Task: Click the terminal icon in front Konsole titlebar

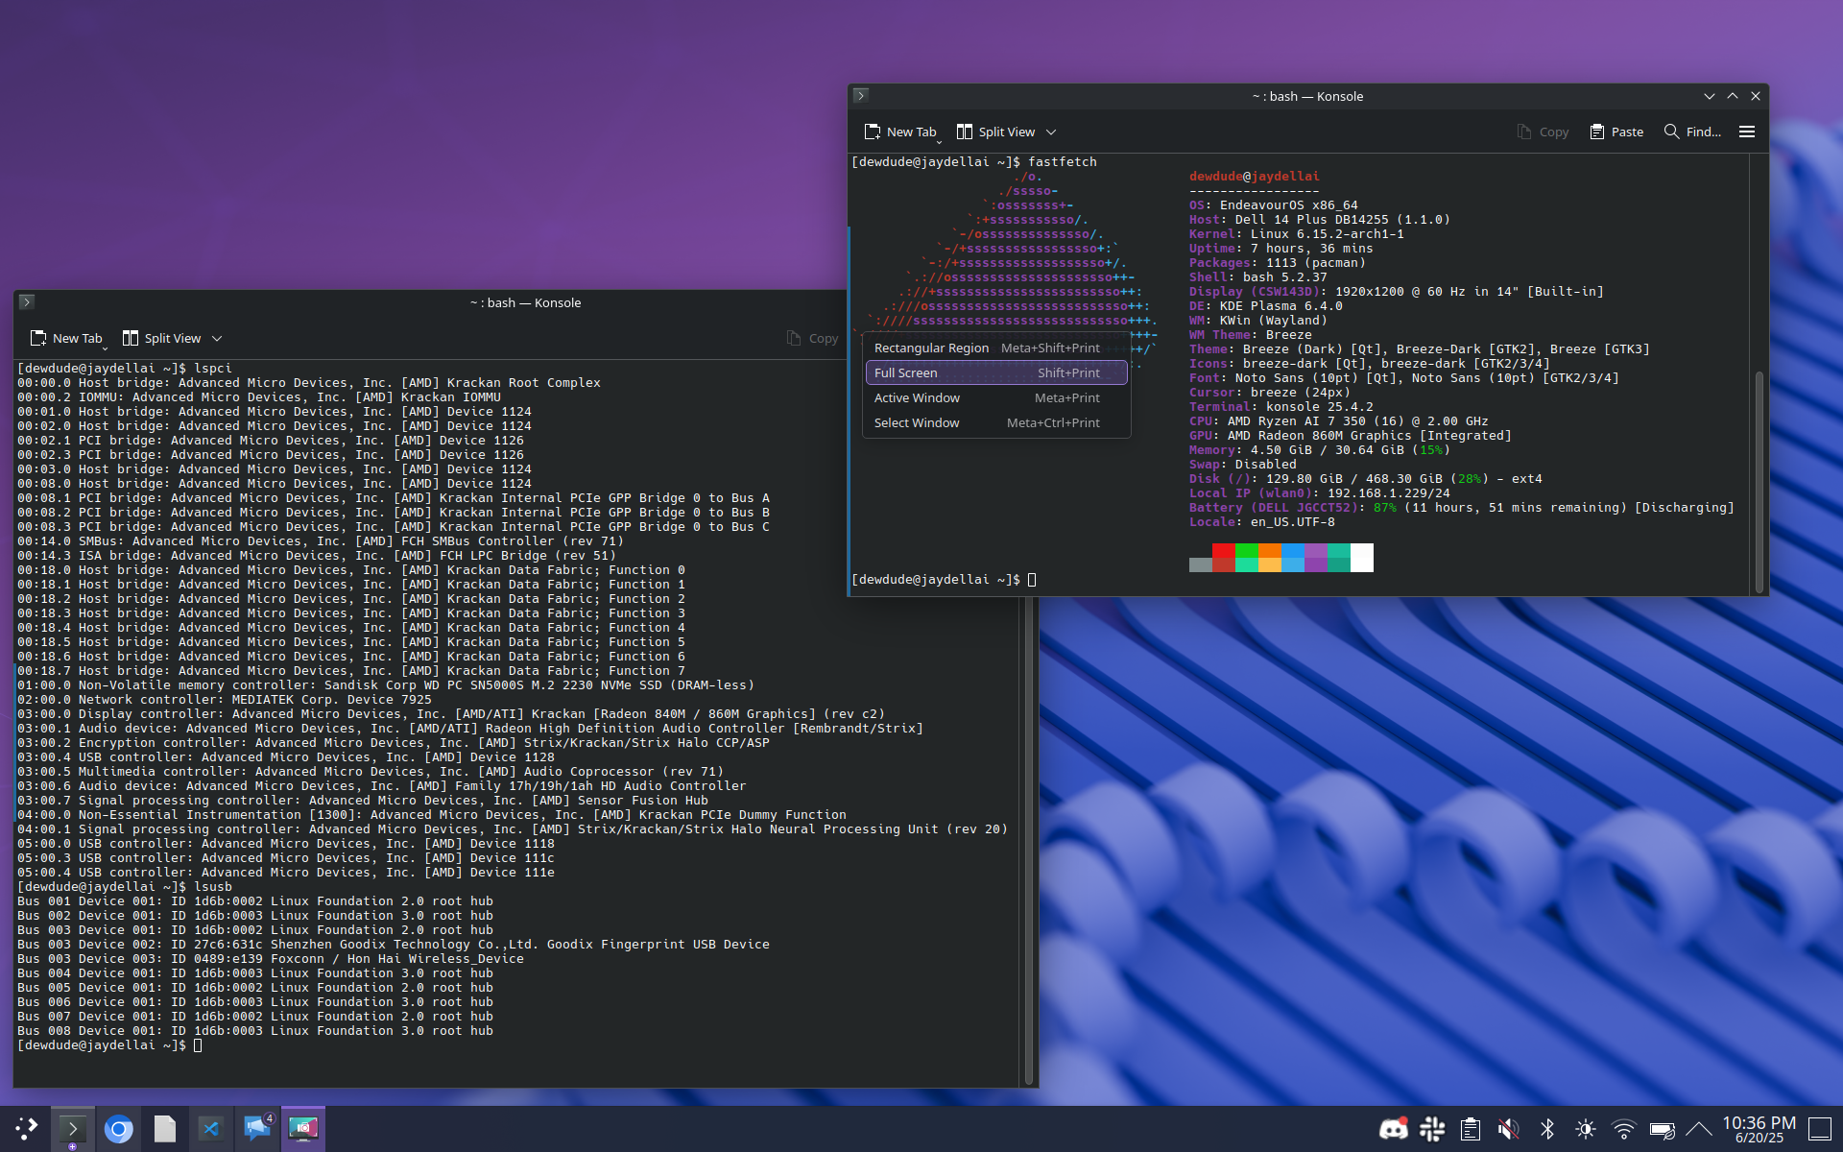Action: coord(861,96)
